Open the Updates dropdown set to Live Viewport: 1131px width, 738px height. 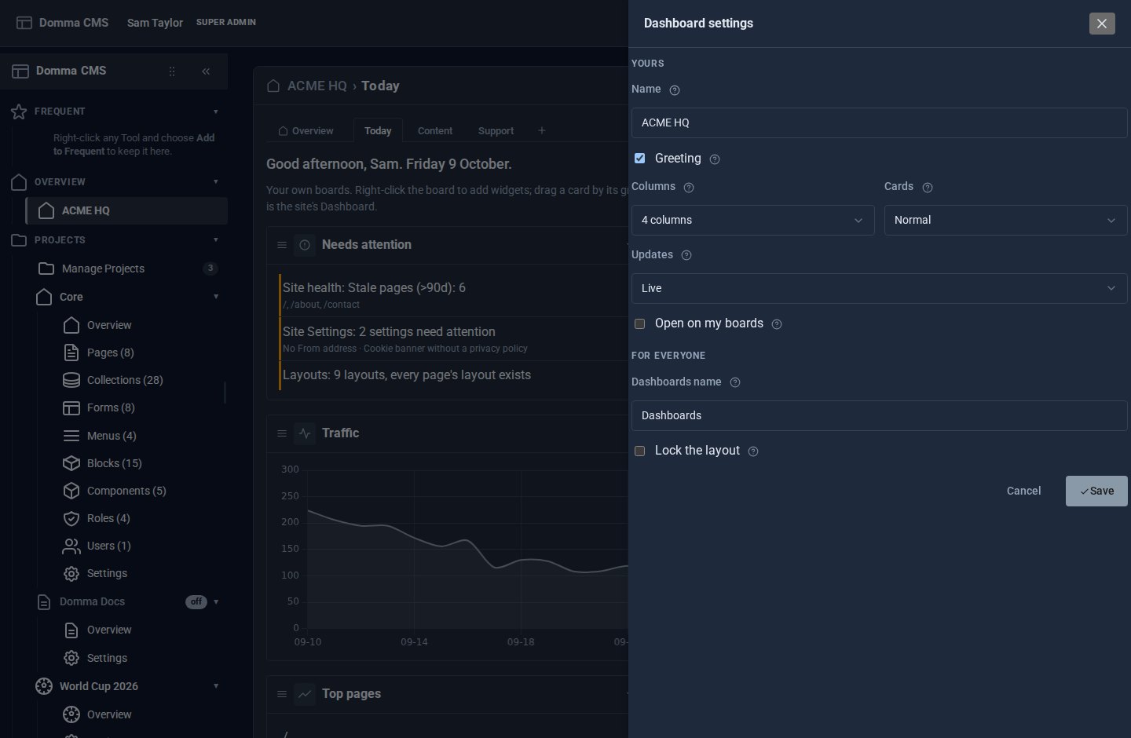coord(880,289)
